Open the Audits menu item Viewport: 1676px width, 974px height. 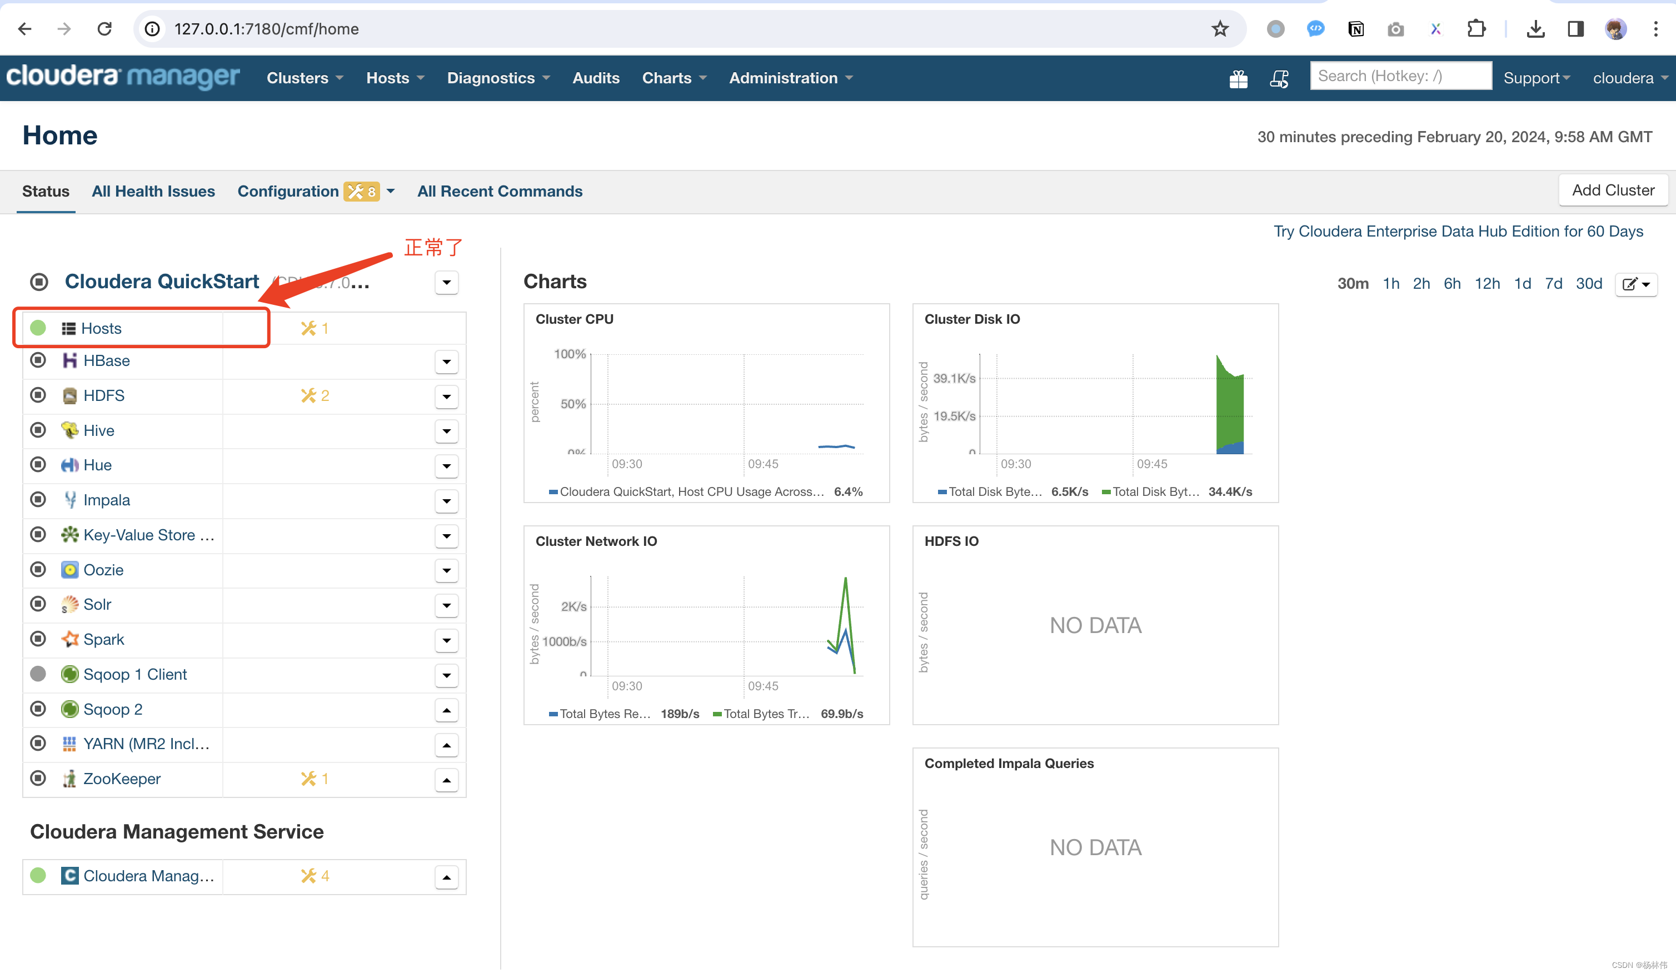(x=595, y=78)
